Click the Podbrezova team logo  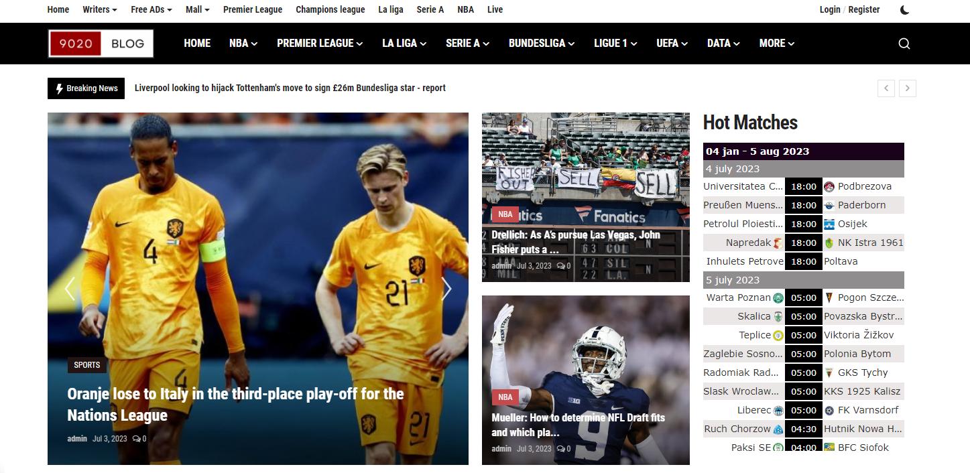pos(829,186)
